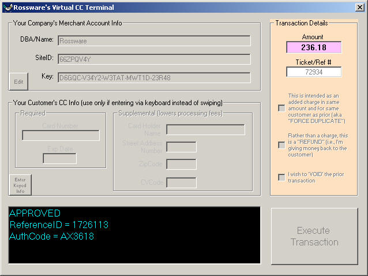Enable the FORCE DUPLICATE checkbox
The height and width of the screenshot is (276, 368).
tap(281, 108)
